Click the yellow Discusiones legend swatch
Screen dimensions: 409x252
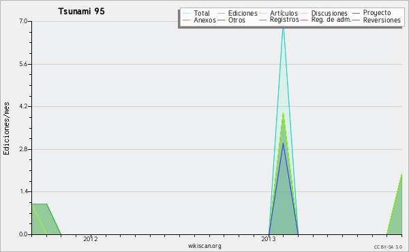305,14
